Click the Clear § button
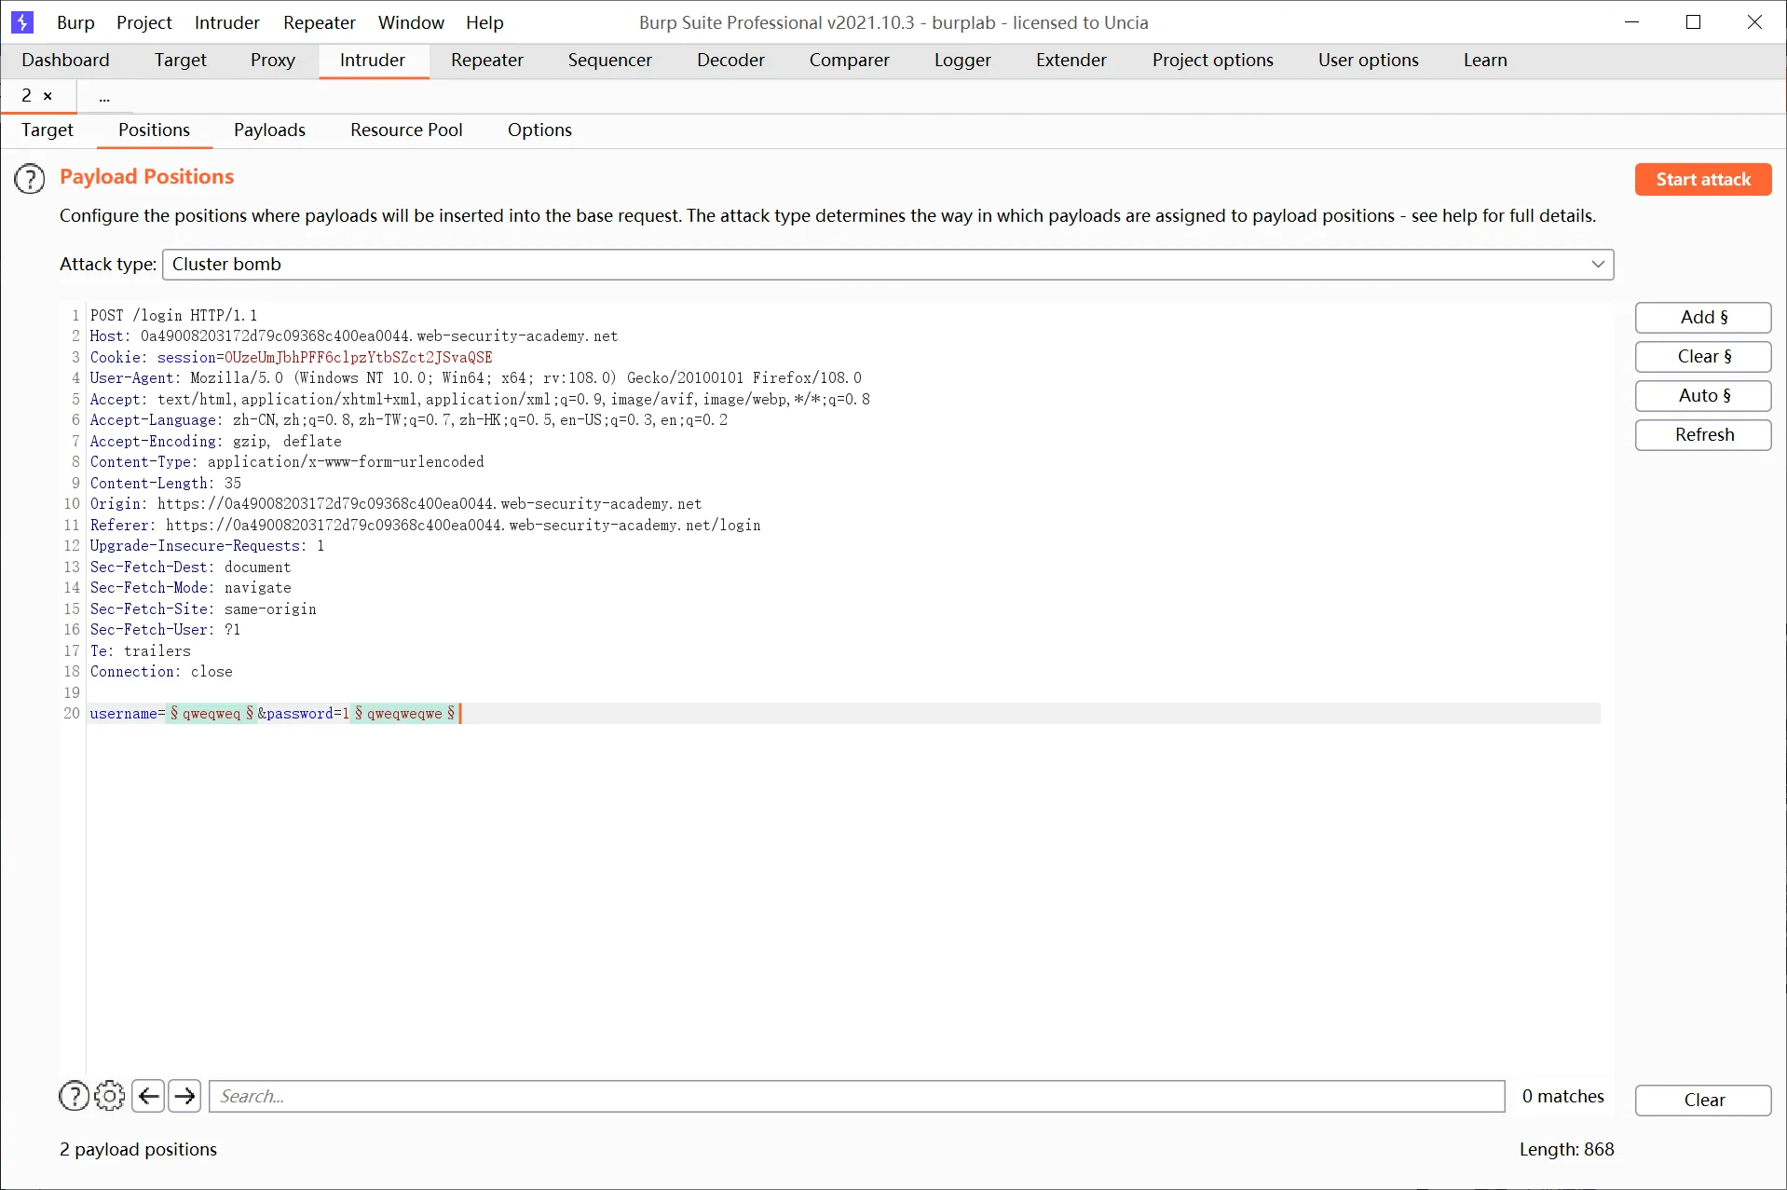Screen dimensions: 1787x1190 click(1703, 356)
